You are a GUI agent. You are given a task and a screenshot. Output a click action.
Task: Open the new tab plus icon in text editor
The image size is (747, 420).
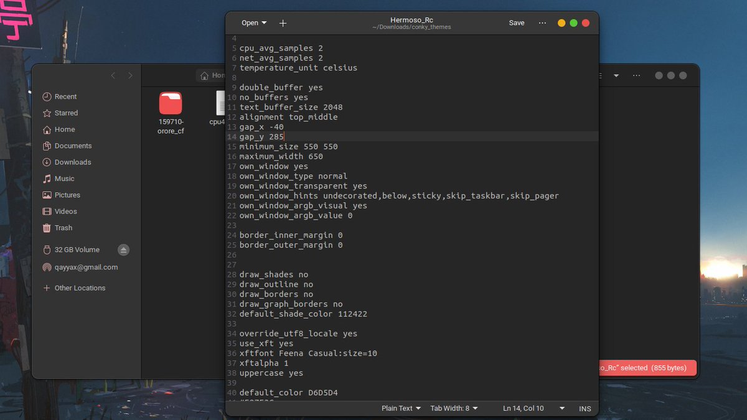[283, 23]
